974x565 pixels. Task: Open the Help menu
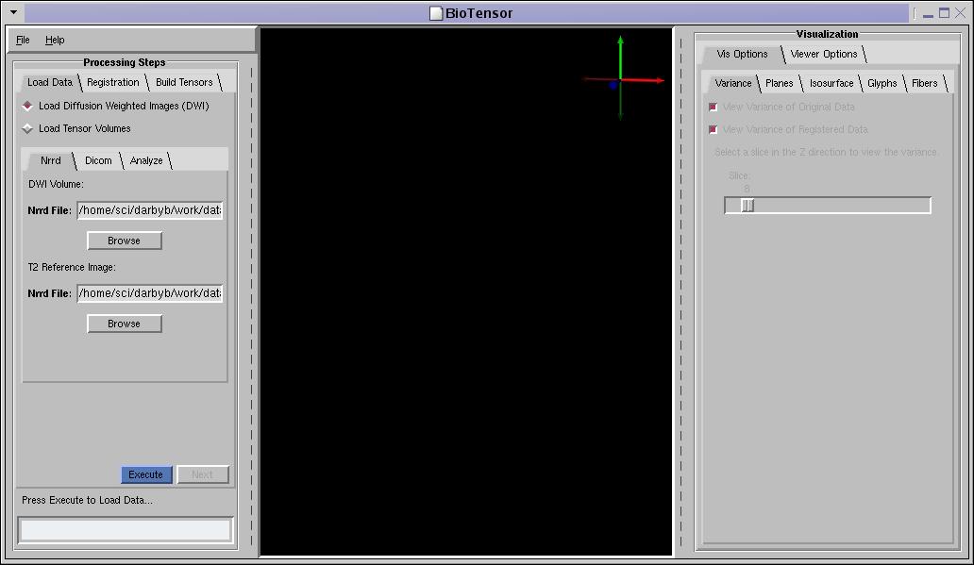point(55,40)
